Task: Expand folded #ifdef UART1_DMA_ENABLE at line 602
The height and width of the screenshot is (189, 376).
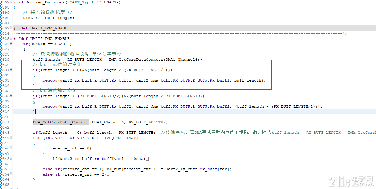Action: (x=11, y=28)
